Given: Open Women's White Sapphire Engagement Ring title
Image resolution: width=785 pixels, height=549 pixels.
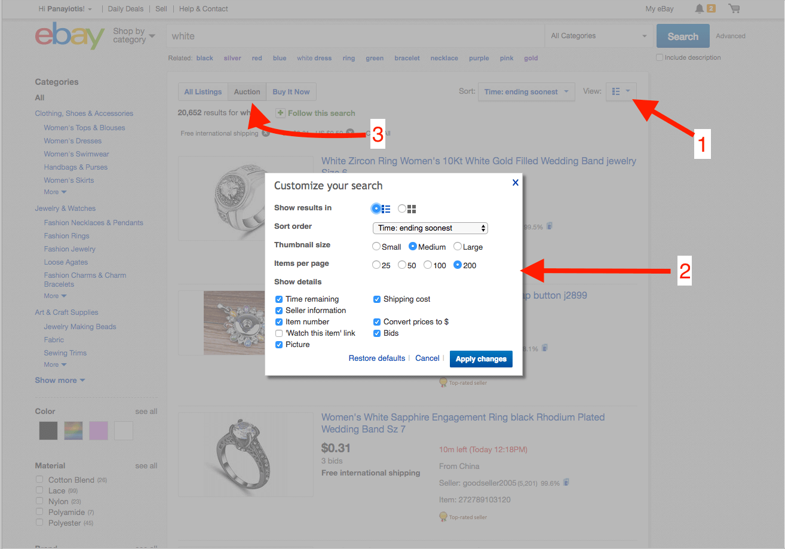Looking at the screenshot, I should pyautogui.click(x=463, y=423).
